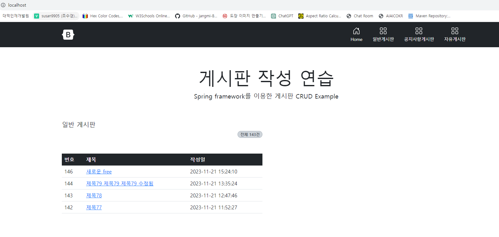Click the GitHub octocat bookmark icon
The image size is (499, 237).
click(178, 16)
